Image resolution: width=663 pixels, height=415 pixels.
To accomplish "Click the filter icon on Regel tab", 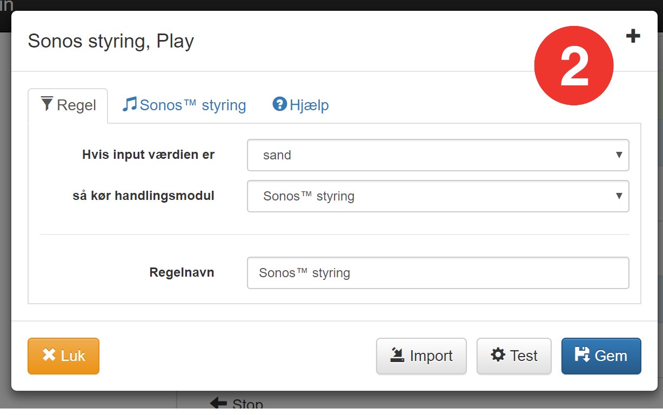I will (x=47, y=103).
